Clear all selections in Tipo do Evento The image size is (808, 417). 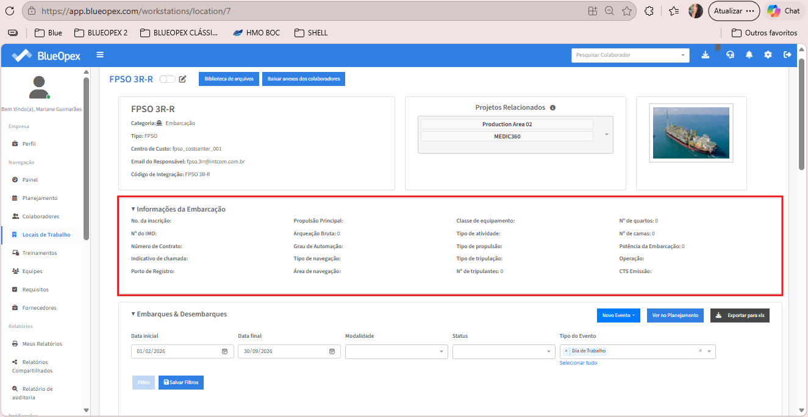click(700, 351)
